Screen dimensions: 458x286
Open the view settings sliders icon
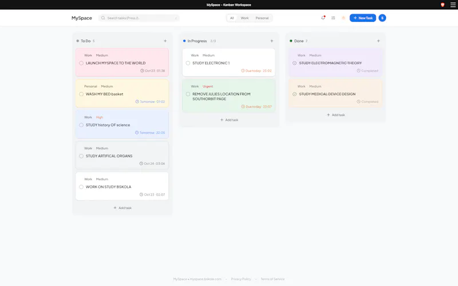[333, 18]
